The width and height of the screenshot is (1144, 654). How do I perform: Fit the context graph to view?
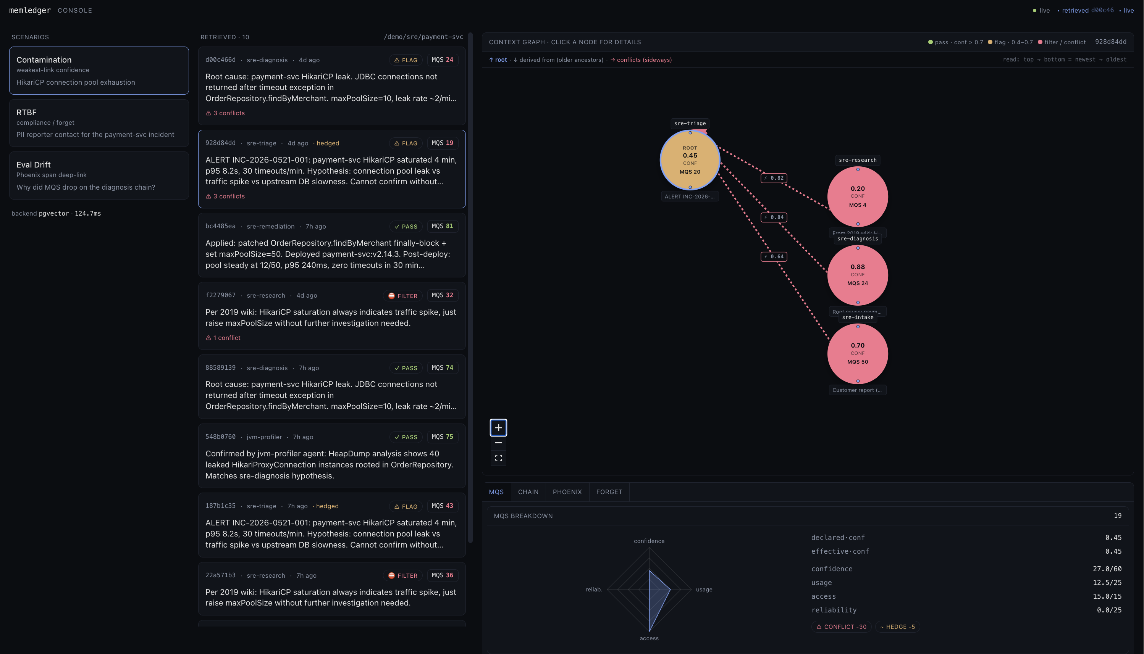coord(499,458)
